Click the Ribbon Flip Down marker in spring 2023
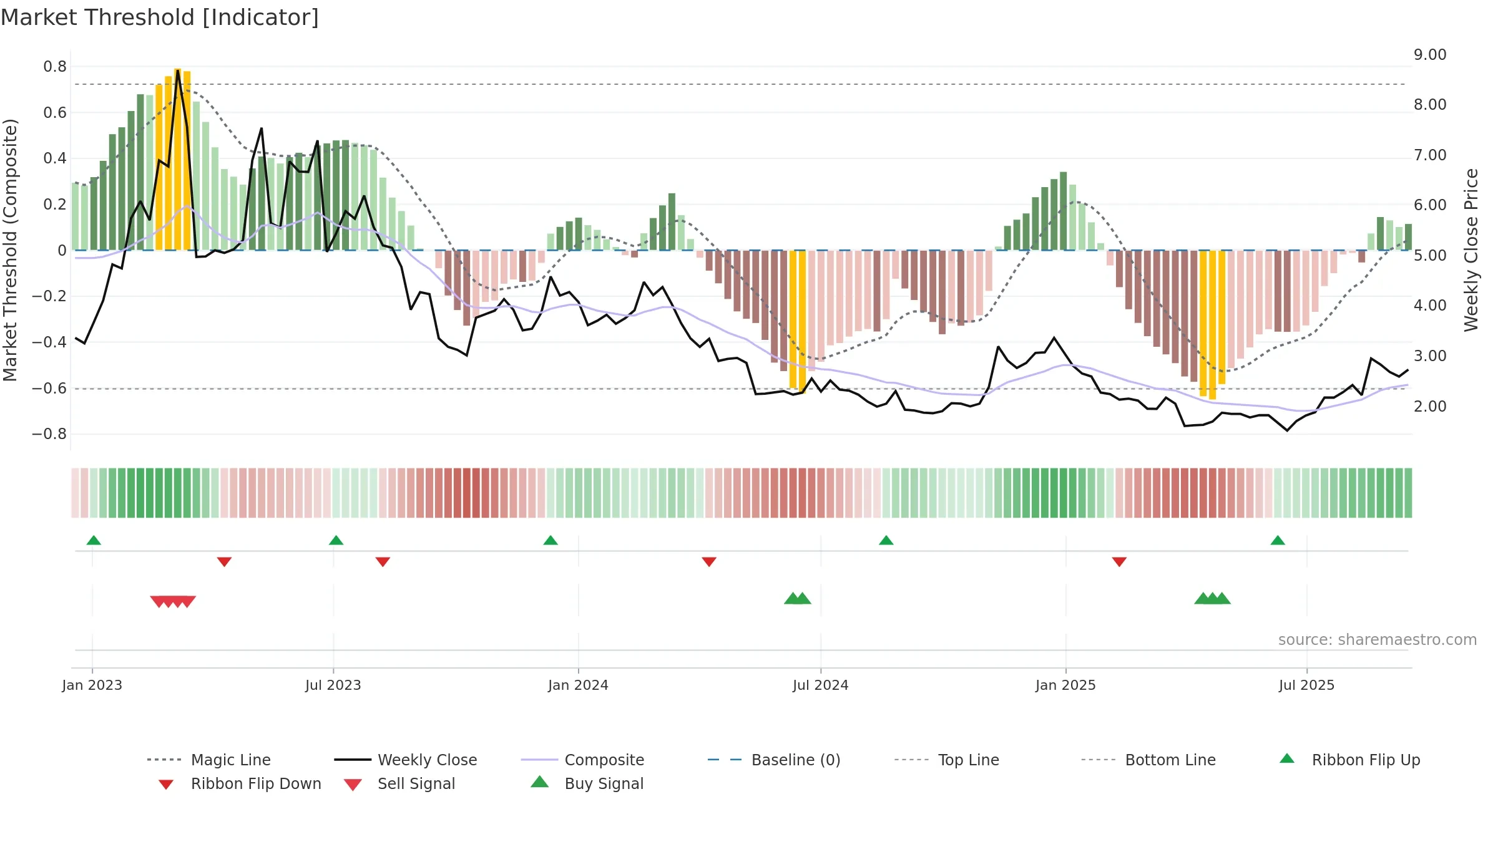This screenshot has width=1498, height=842. 224,562
